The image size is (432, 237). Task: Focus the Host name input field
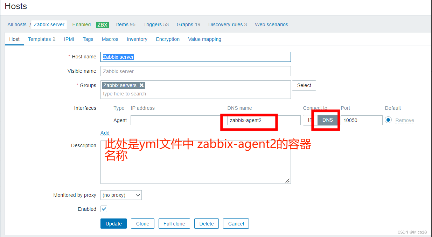point(196,57)
